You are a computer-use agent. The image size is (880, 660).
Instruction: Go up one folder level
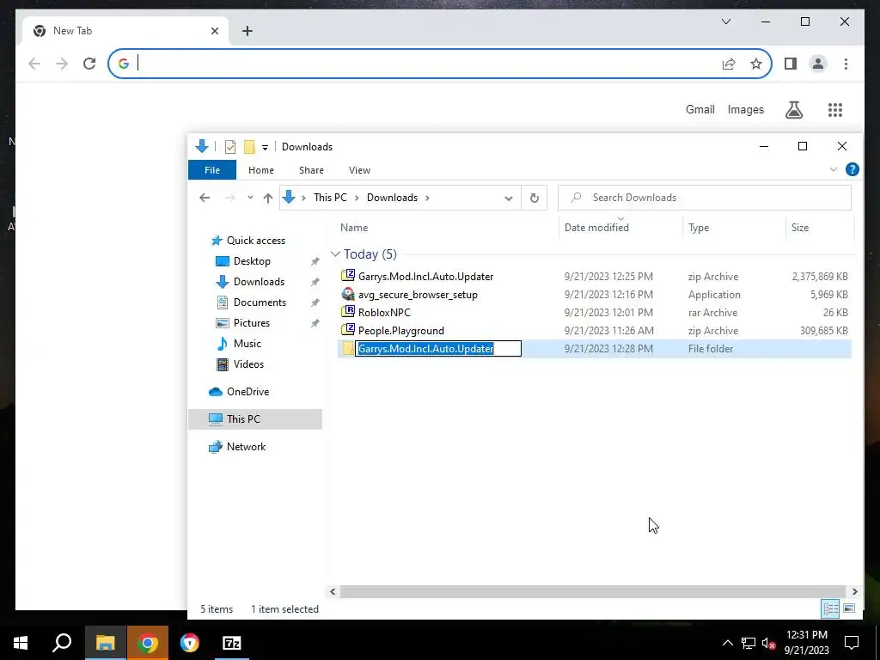point(268,198)
